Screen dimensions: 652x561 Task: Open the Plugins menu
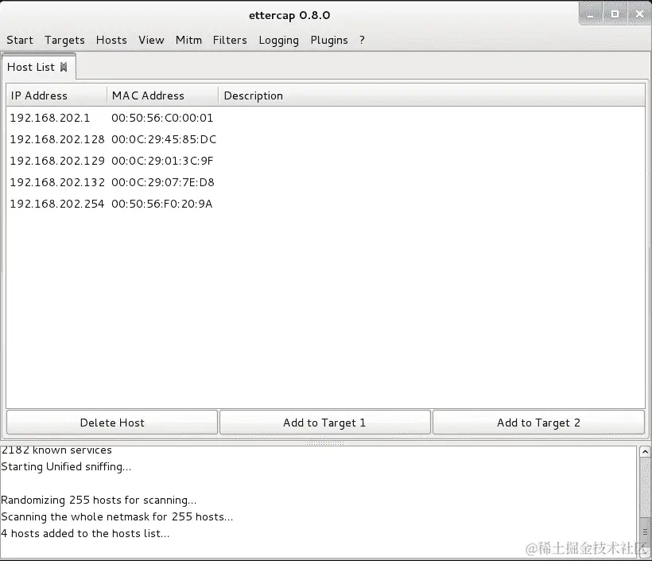[329, 41]
